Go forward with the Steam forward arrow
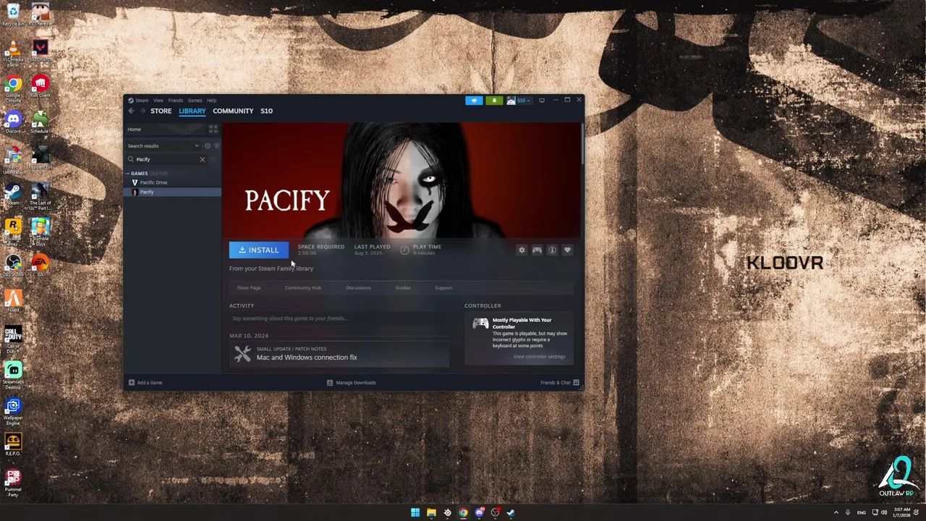Image resolution: width=926 pixels, height=521 pixels. [143, 111]
